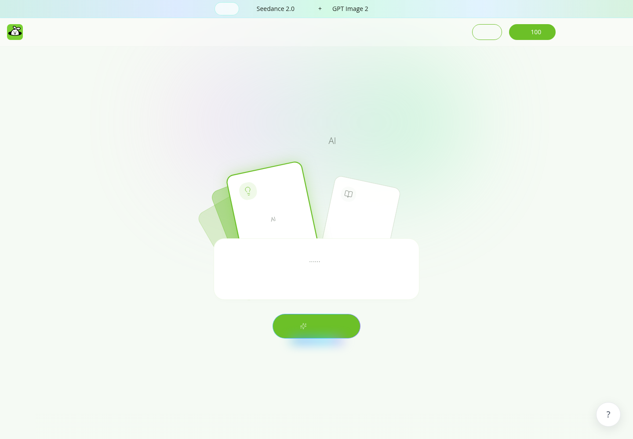Viewport: 633px width, 439px height.
Task: Click the AI heading text above the cards
Action: (x=332, y=141)
